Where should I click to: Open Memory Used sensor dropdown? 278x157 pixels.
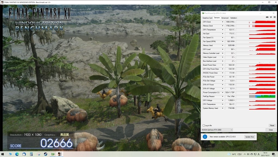click(223, 45)
